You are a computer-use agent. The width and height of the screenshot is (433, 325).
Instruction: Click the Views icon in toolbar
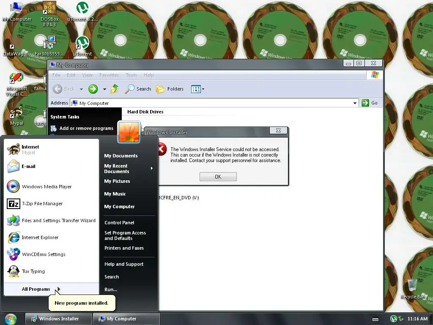196,89
